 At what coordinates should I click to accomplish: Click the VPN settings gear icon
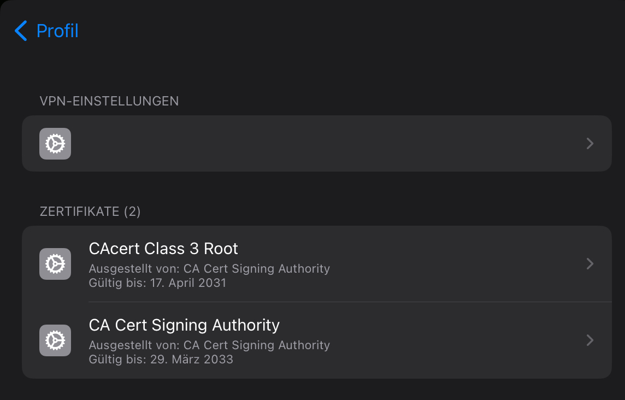pos(55,144)
